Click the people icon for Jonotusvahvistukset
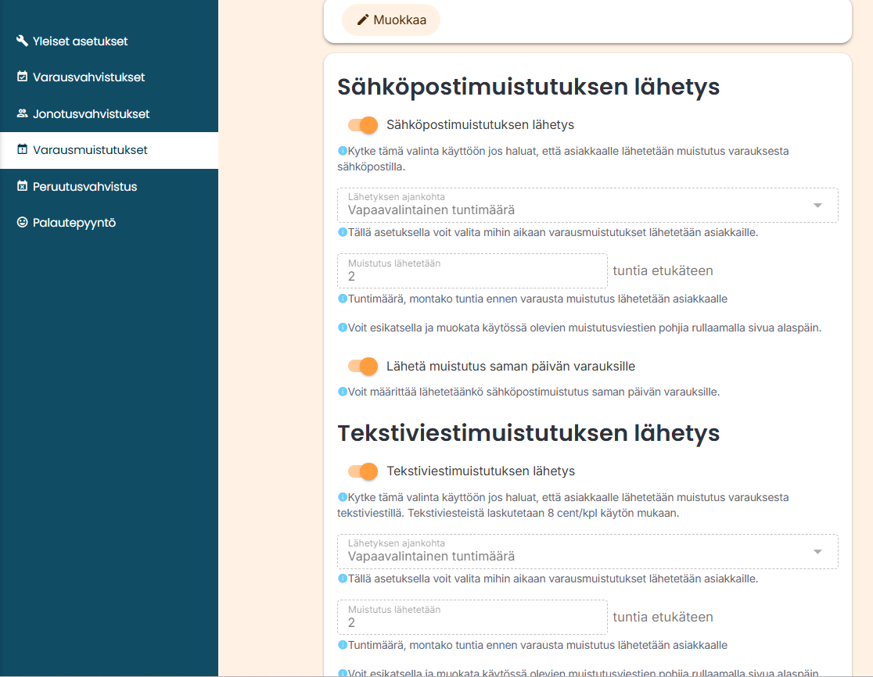Image resolution: width=873 pixels, height=677 pixels. click(x=22, y=113)
